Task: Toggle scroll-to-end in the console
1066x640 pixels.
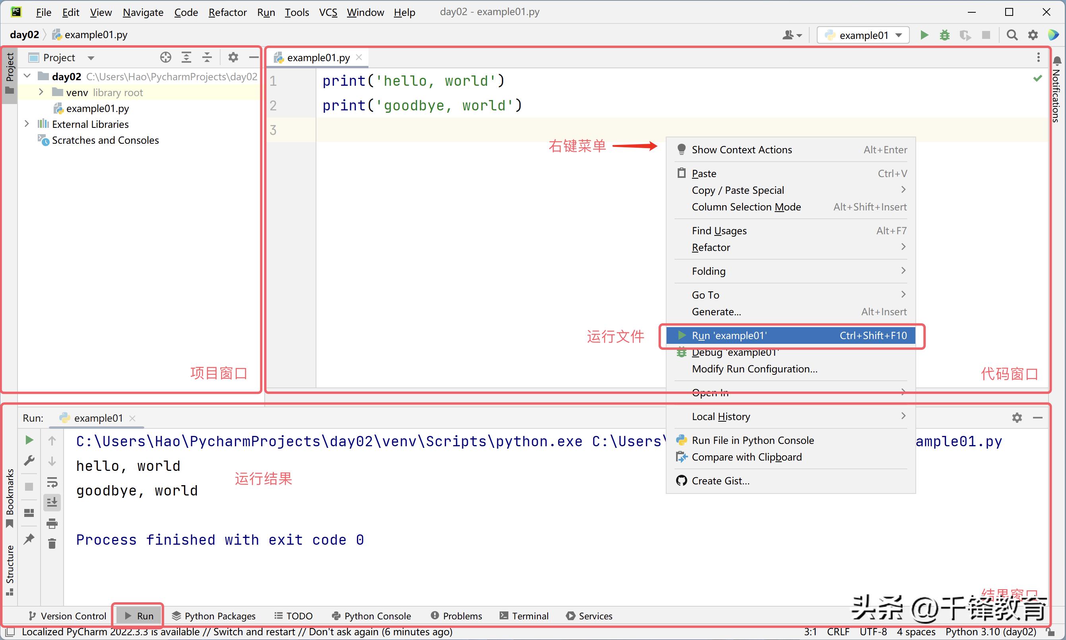Action: 52,501
